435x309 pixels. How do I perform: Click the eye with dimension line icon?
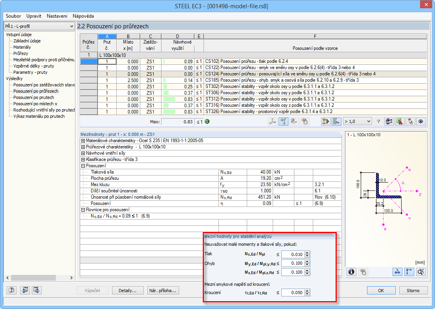[x=294, y=121]
